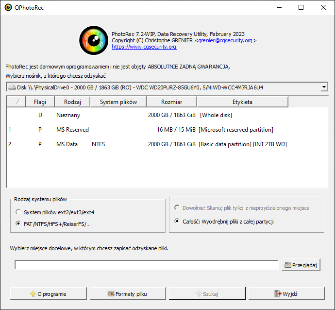Click the picture icon on Formaty pliku
This screenshot has width=335, height=310.
pyautogui.click(x=111, y=294)
